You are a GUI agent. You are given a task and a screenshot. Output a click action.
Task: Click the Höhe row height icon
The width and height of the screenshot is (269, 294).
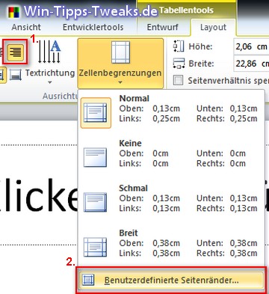[179, 46]
